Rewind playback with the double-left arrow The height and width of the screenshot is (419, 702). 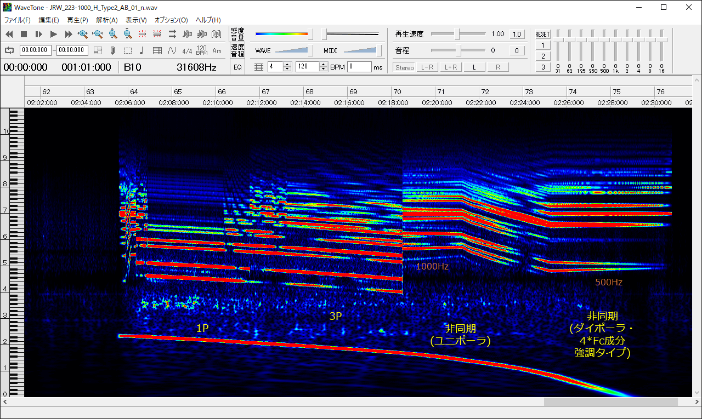9,34
